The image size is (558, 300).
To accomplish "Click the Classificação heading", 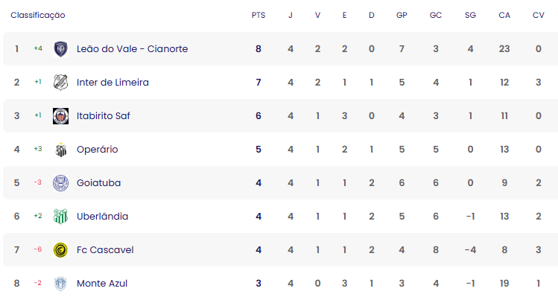I will 38,15.
